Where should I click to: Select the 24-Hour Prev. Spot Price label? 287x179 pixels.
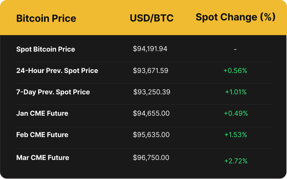(x=57, y=70)
